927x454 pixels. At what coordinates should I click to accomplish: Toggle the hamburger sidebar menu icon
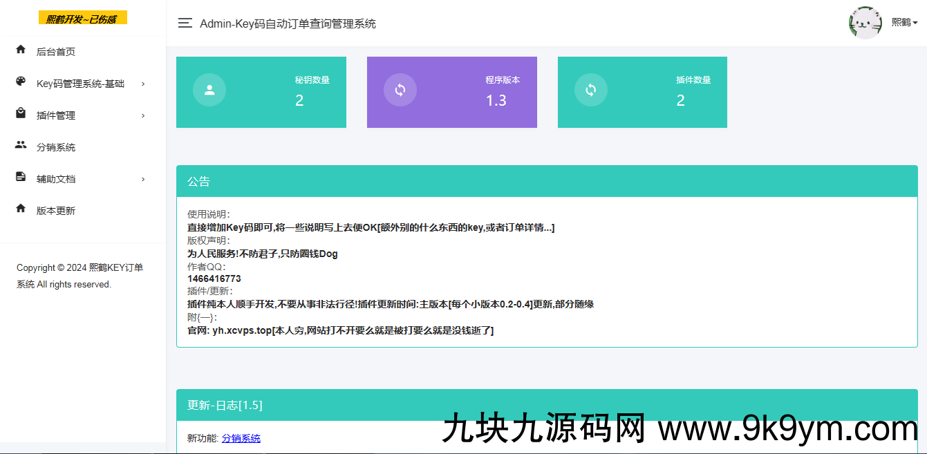pos(185,23)
